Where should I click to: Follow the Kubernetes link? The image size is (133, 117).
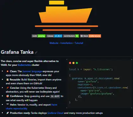[x=24, y=65]
